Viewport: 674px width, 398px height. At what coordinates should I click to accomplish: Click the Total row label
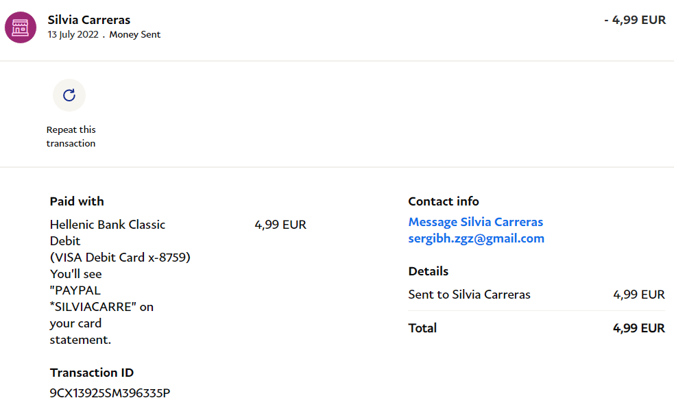click(x=422, y=328)
